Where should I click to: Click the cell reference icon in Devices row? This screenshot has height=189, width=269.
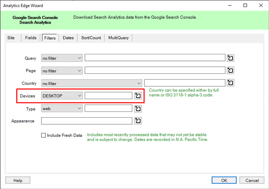point(138,96)
